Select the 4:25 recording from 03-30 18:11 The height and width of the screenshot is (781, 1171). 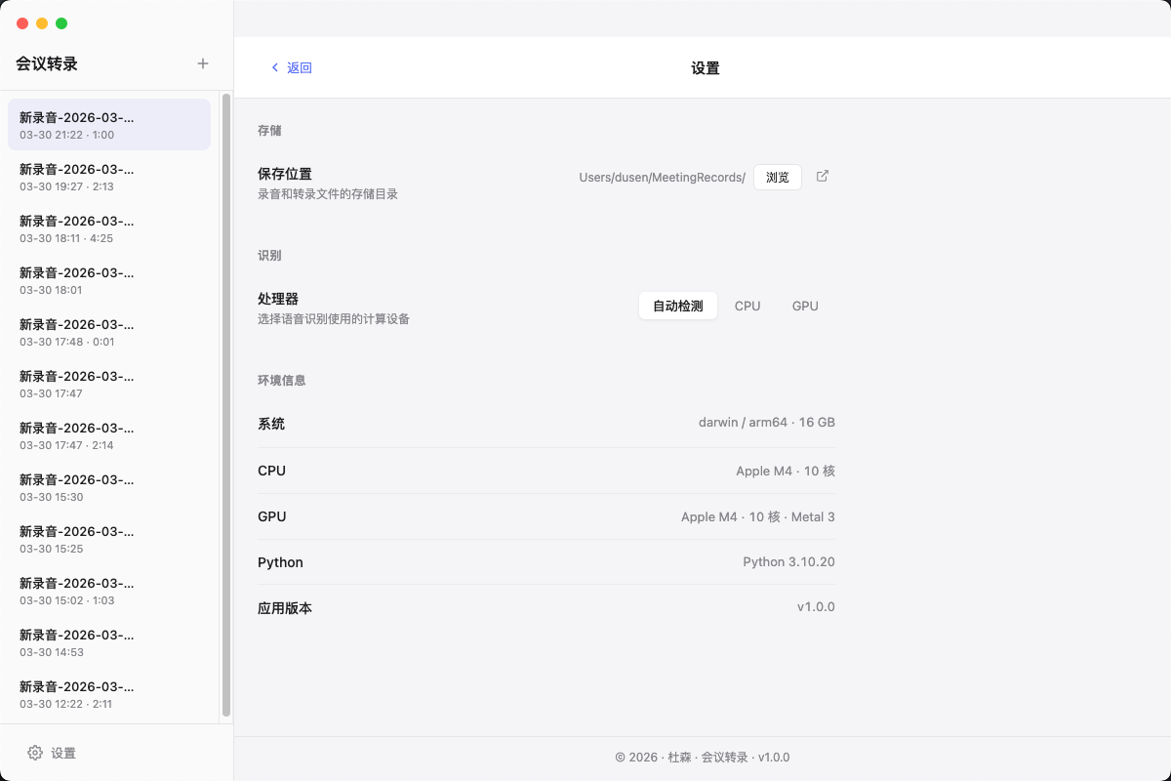pos(107,228)
